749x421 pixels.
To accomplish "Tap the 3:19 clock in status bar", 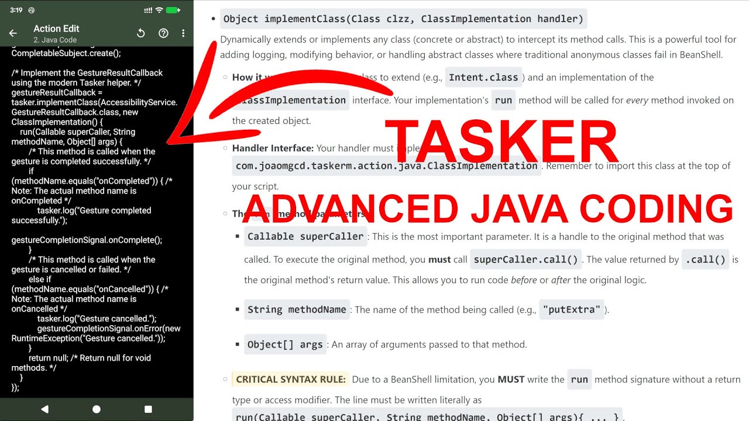I will 16,10.
